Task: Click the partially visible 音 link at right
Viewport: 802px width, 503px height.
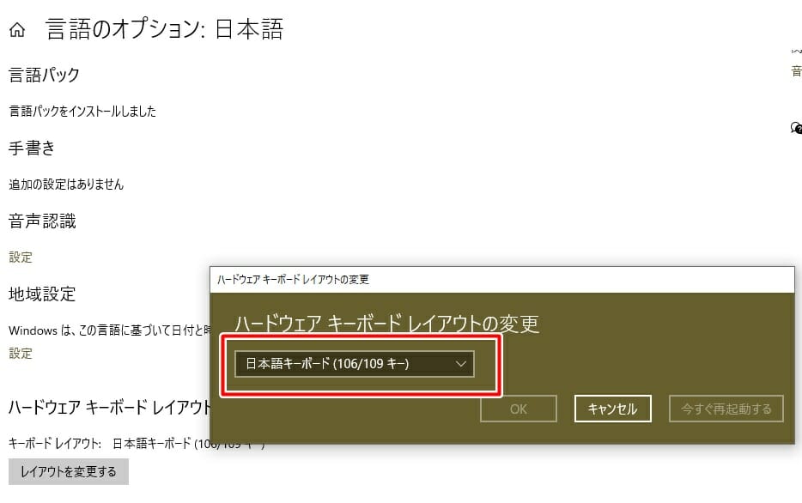Action: 796,71
